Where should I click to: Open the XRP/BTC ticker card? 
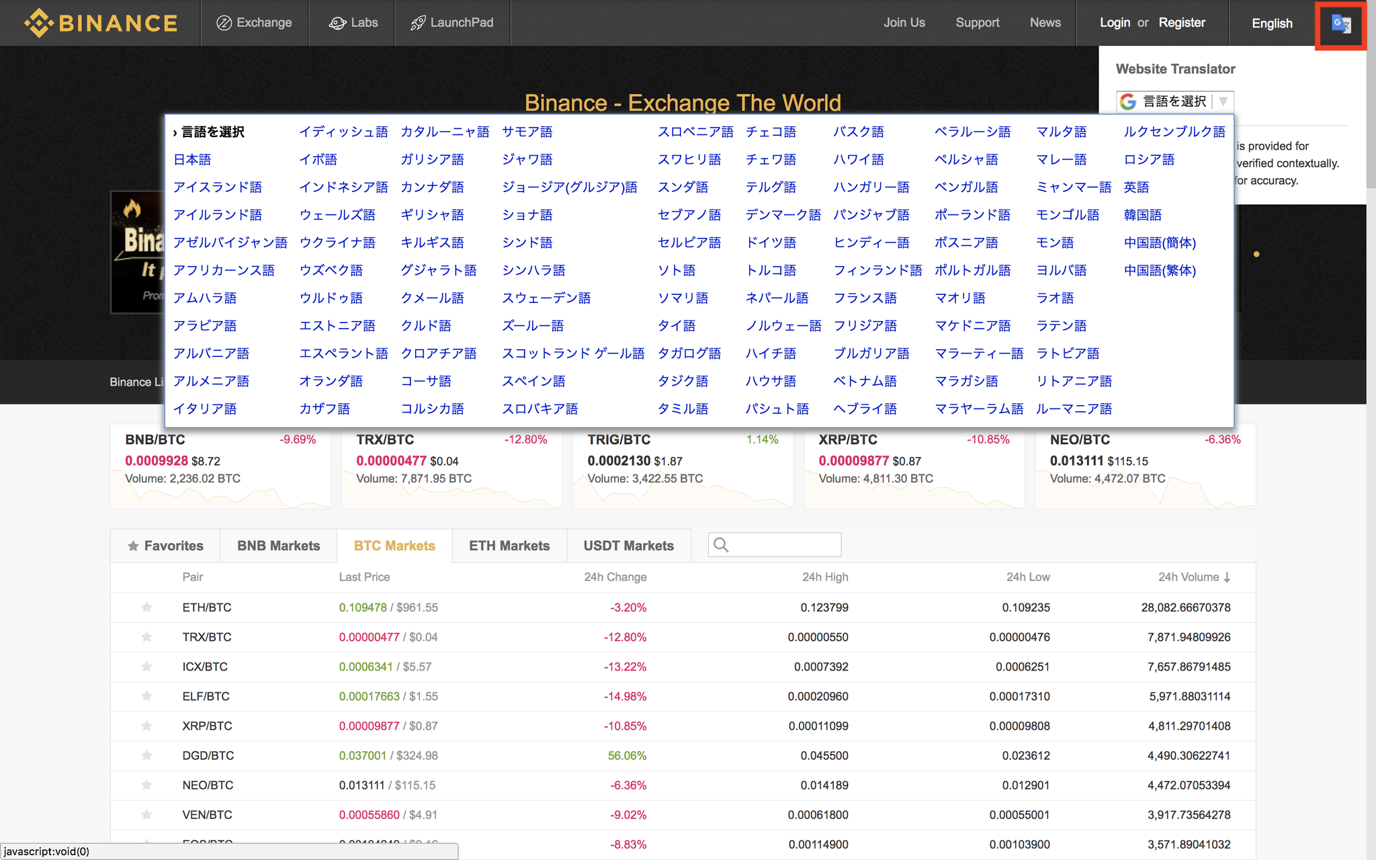pyautogui.click(x=914, y=467)
